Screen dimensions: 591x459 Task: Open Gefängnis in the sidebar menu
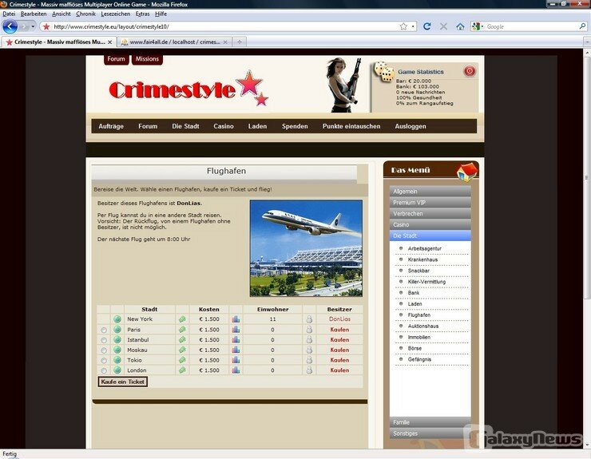tap(419, 359)
